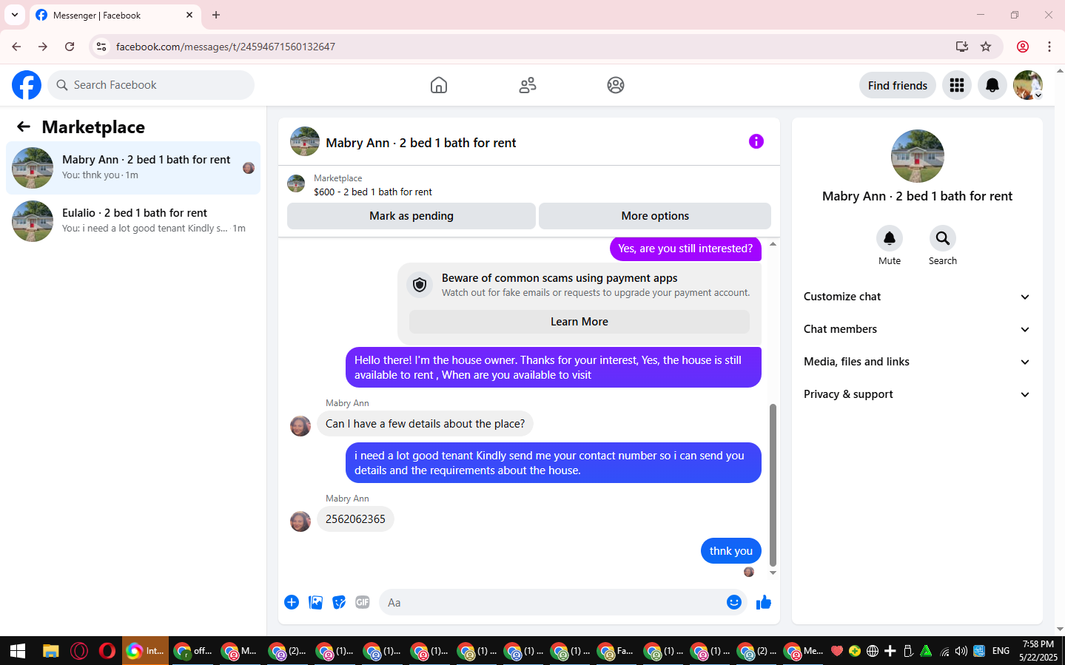Open the conversation information icon
This screenshot has width=1065, height=665.
(756, 141)
